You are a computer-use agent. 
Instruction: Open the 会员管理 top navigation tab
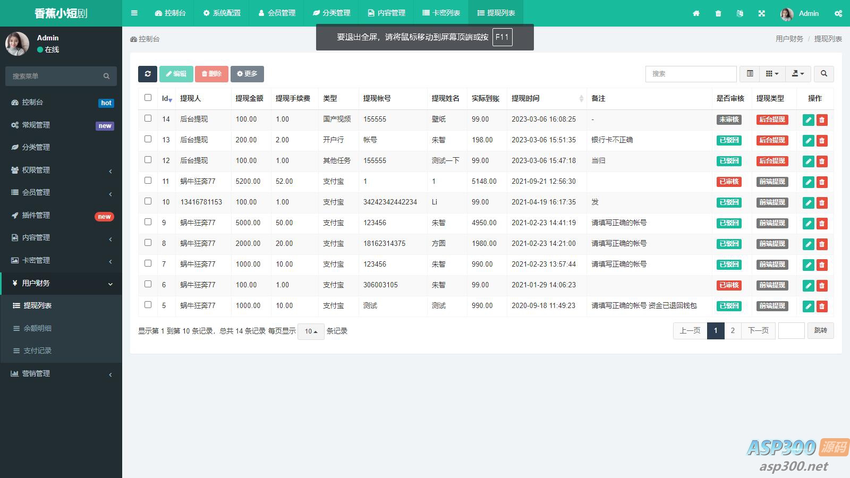click(x=277, y=13)
